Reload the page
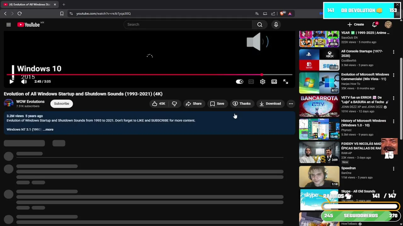Screen dimensions: 403x226 click(x=20, y=13)
